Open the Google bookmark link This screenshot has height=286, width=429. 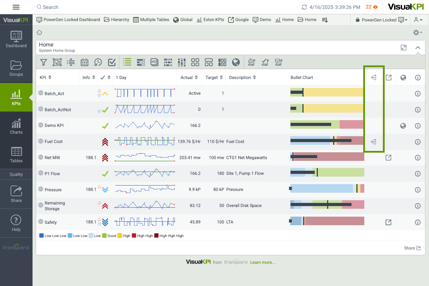click(x=238, y=20)
